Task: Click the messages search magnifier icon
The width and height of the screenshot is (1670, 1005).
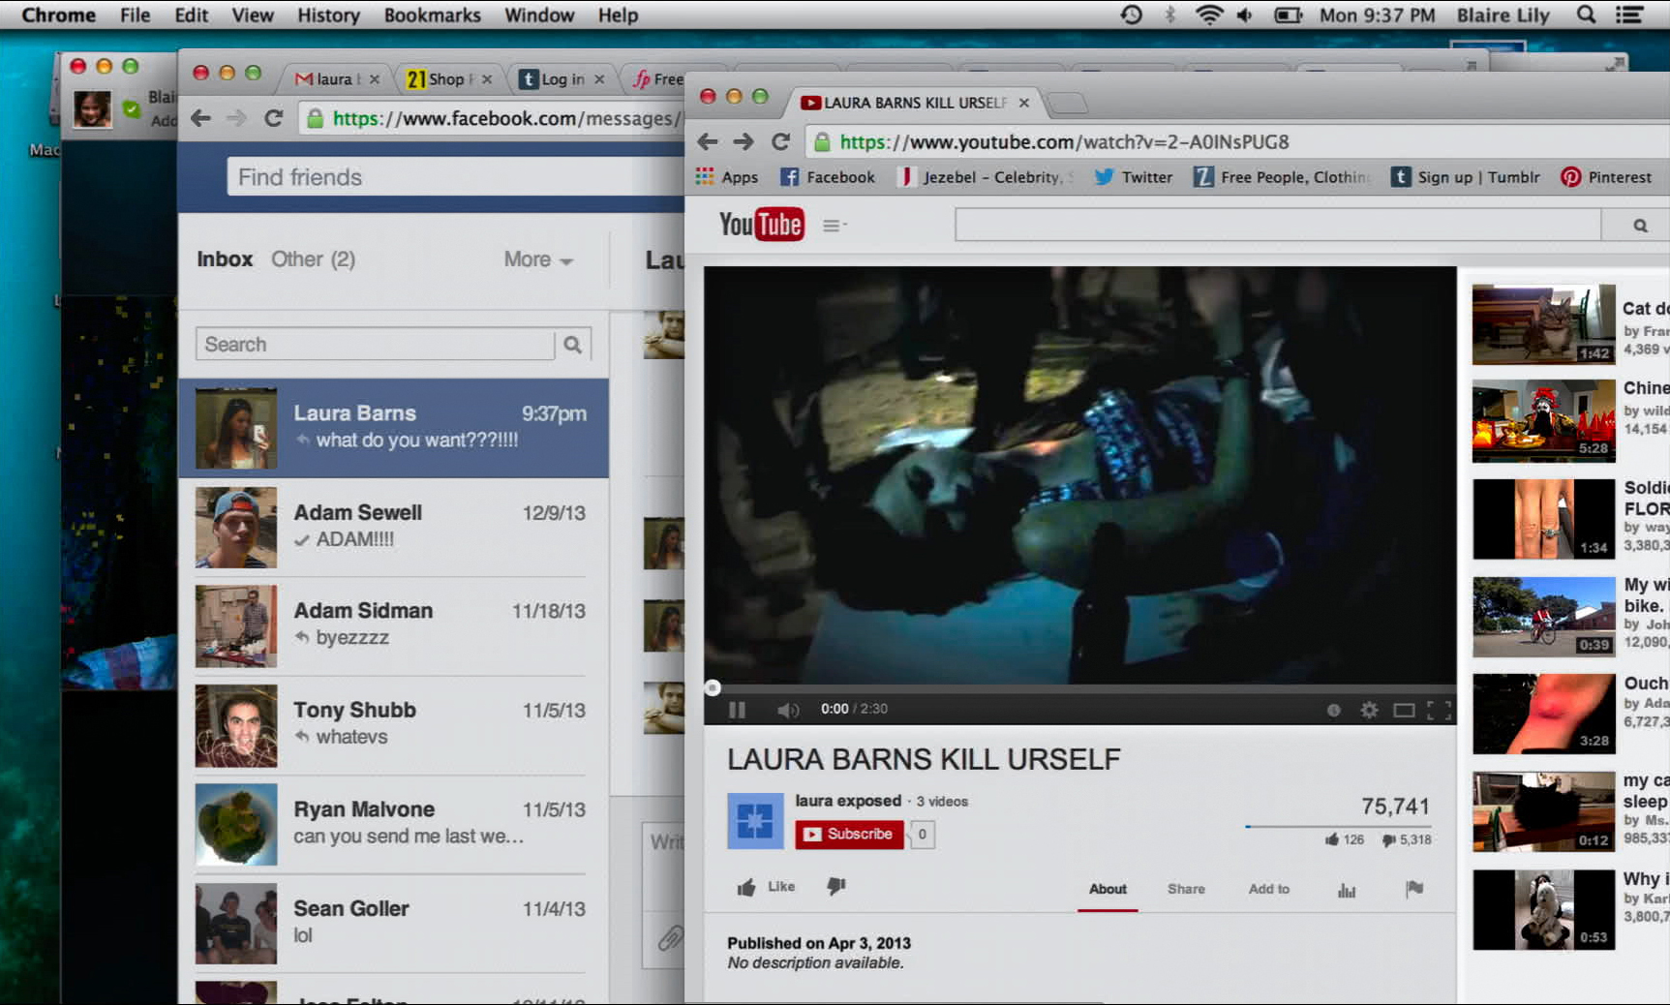Action: [x=573, y=345]
